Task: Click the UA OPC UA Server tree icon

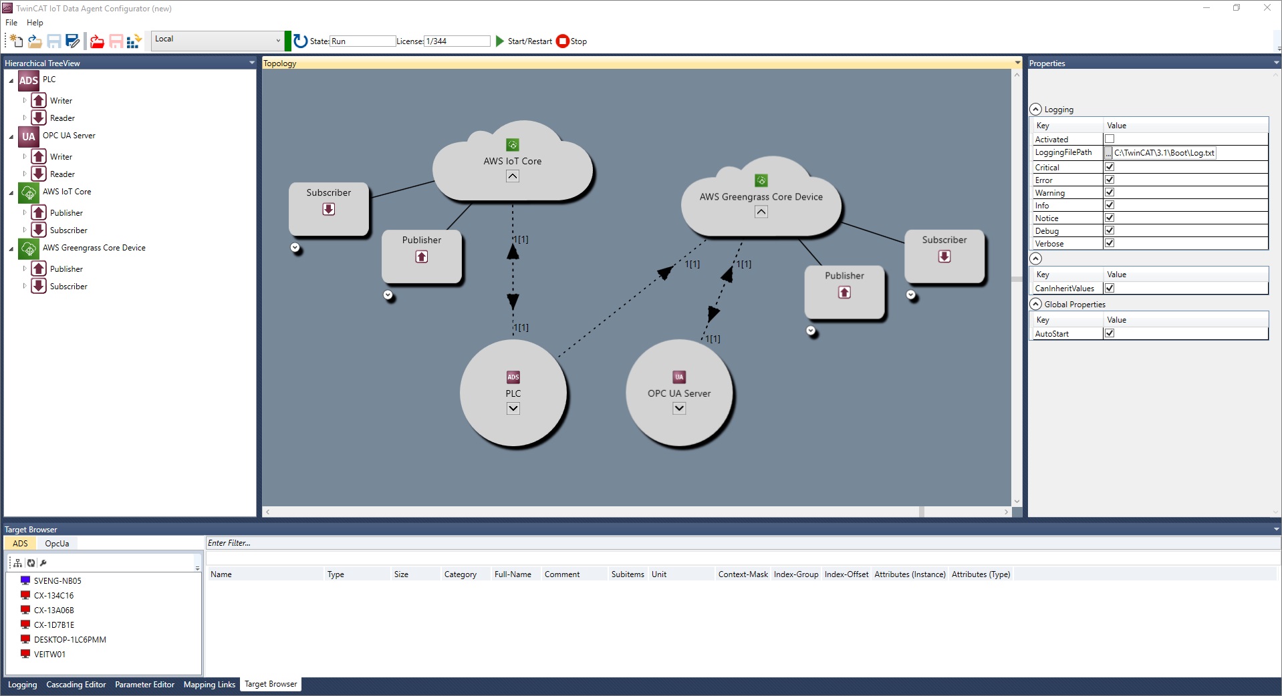Action: (28, 136)
